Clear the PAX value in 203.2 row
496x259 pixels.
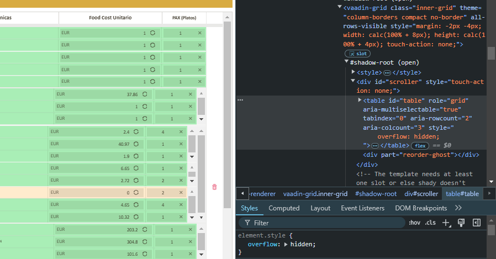coord(190,230)
